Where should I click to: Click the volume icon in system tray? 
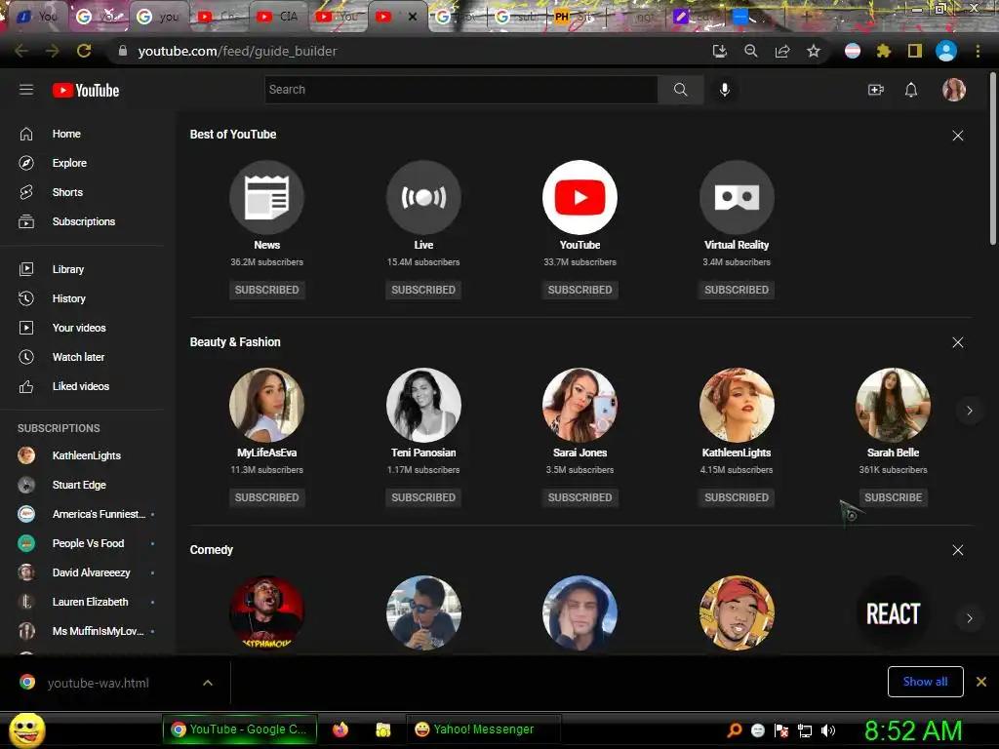[x=828, y=730]
